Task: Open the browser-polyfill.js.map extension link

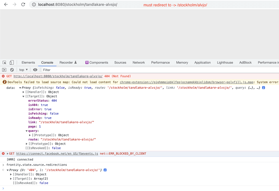Action: click(186, 82)
